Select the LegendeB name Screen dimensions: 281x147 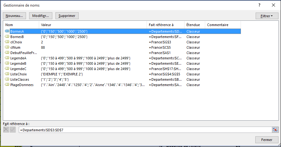tap(18, 63)
